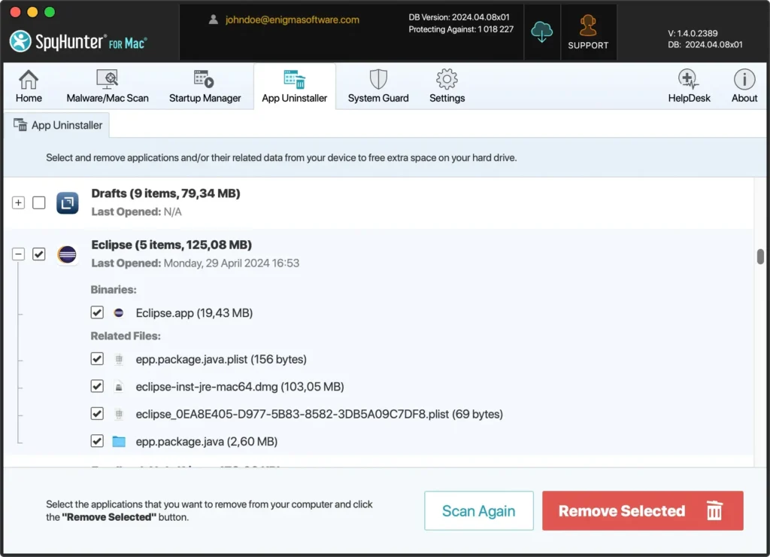Open the Startup Manager tab

point(205,87)
